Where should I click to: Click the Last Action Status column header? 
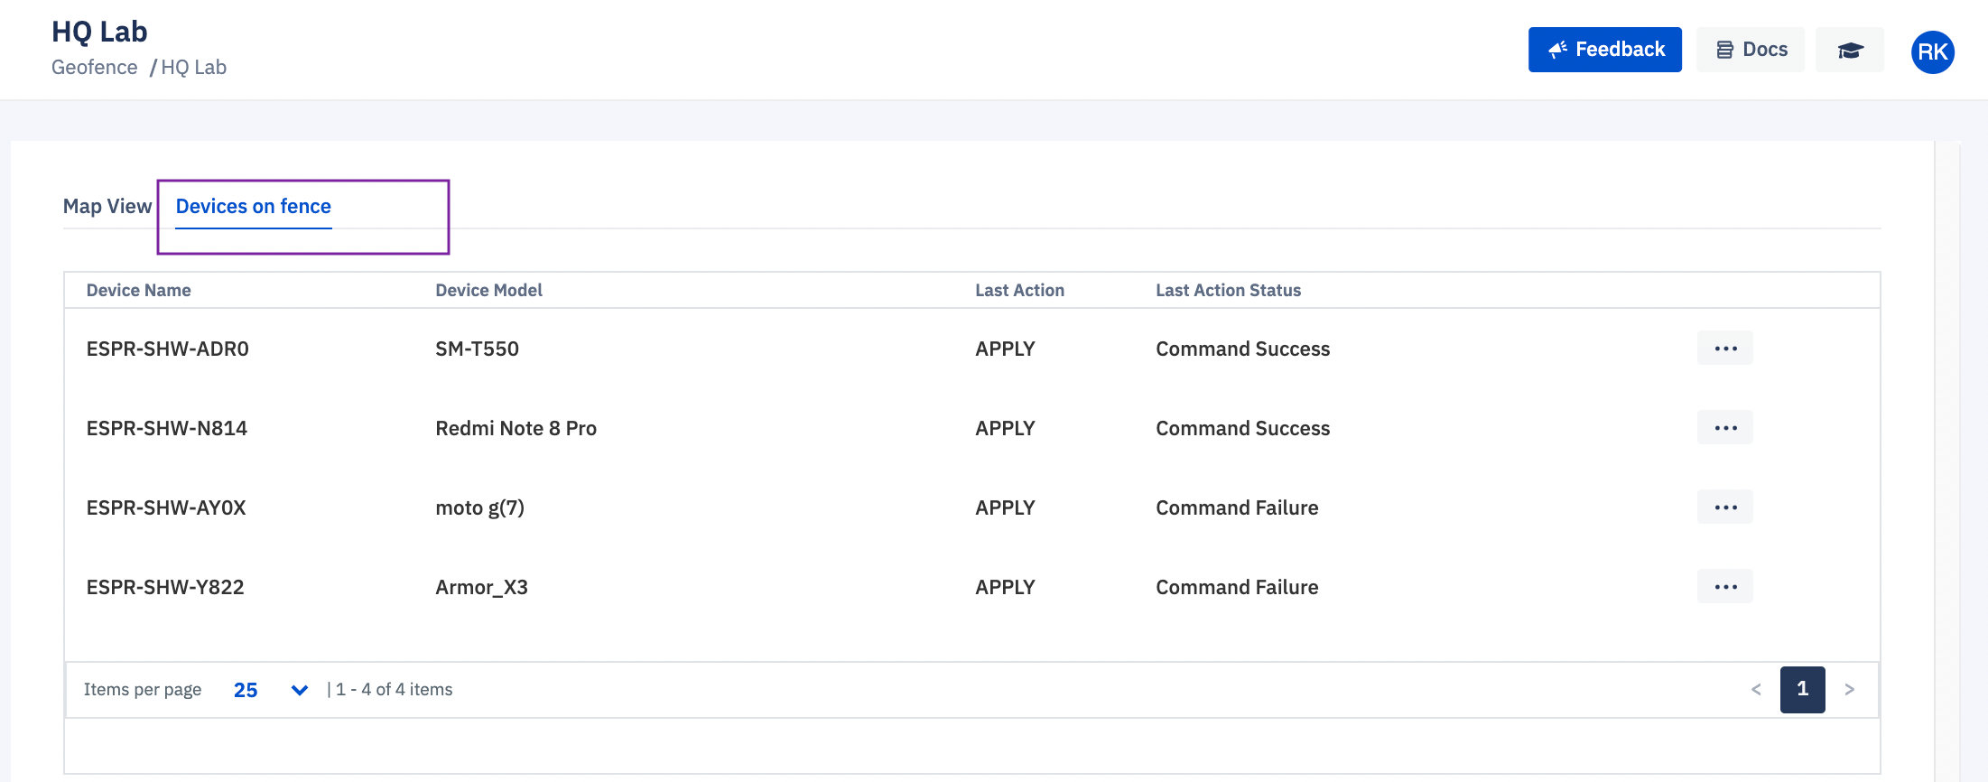(x=1229, y=291)
